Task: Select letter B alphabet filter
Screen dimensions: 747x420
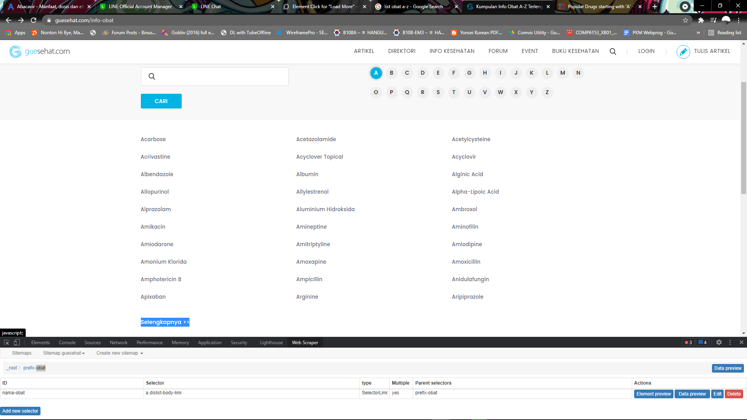Action: click(x=391, y=73)
